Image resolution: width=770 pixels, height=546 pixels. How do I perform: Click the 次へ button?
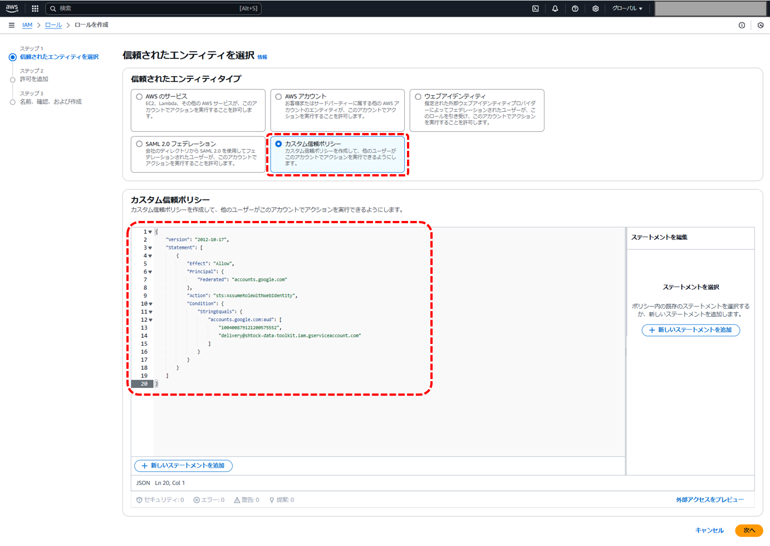(748, 530)
